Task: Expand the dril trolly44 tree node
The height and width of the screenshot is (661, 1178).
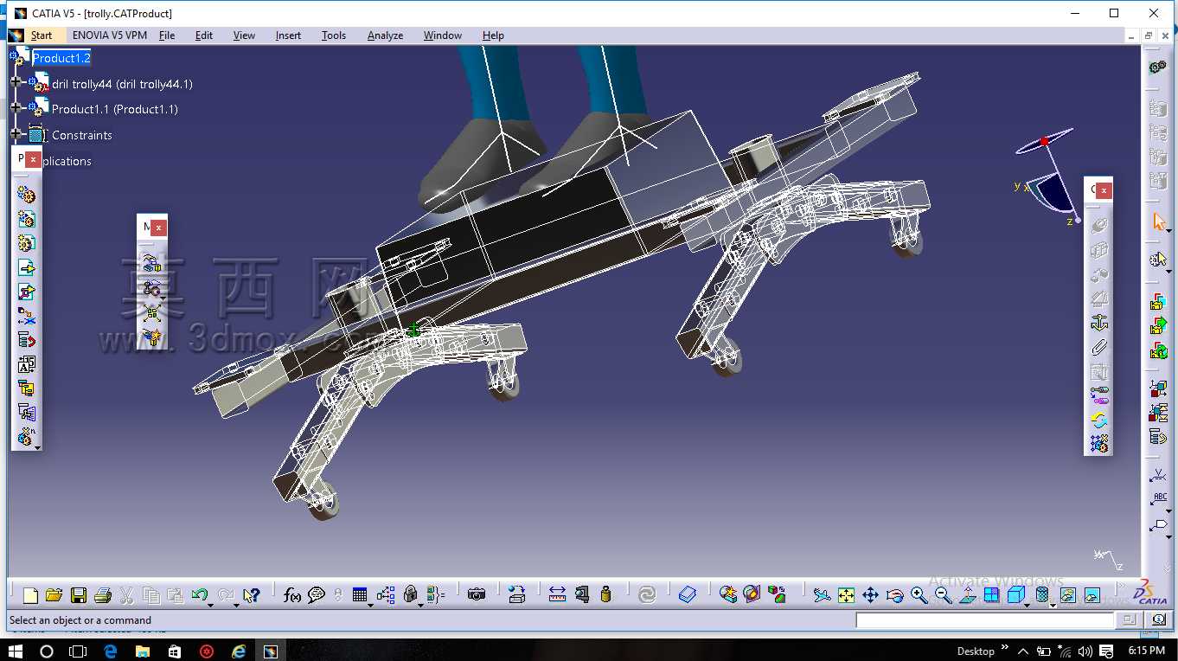Action: [16, 81]
